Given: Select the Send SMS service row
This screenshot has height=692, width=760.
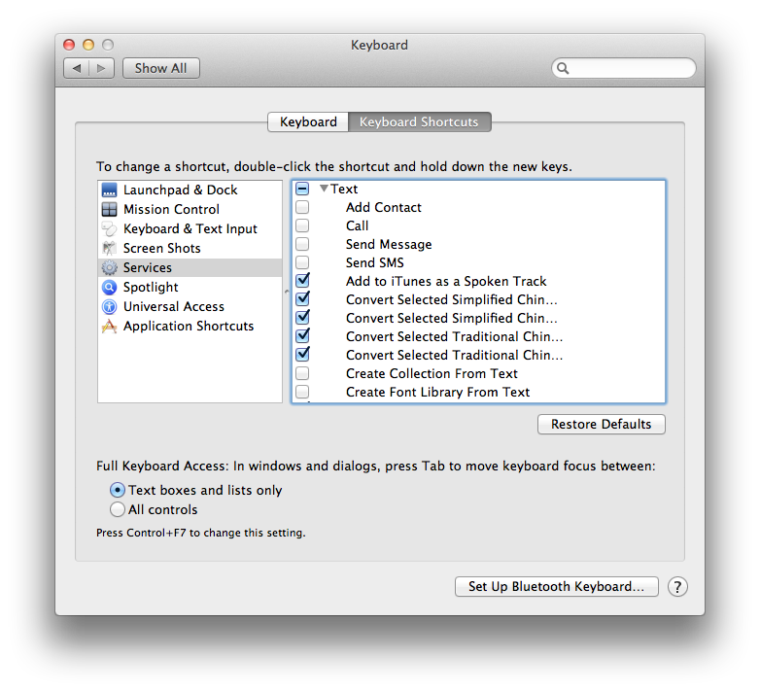Looking at the screenshot, I should (x=479, y=262).
